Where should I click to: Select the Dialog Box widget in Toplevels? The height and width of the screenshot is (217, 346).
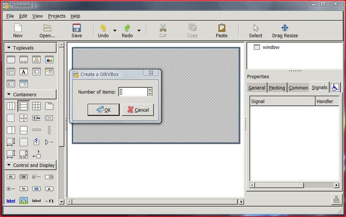tap(23, 60)
